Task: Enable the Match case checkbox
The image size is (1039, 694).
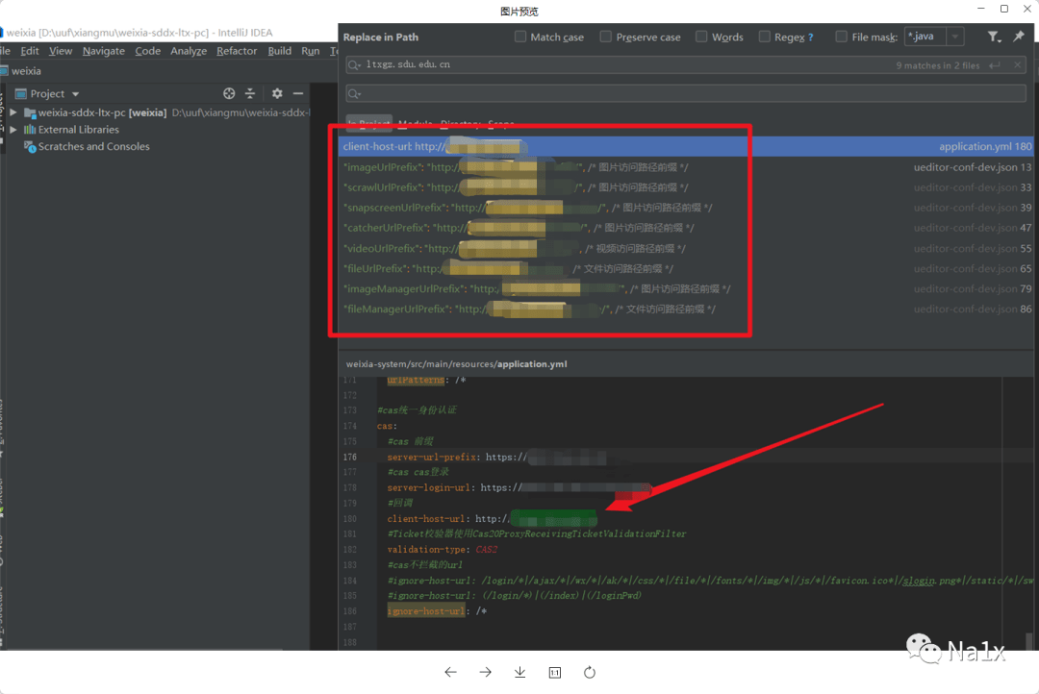Action: [520, 37]
